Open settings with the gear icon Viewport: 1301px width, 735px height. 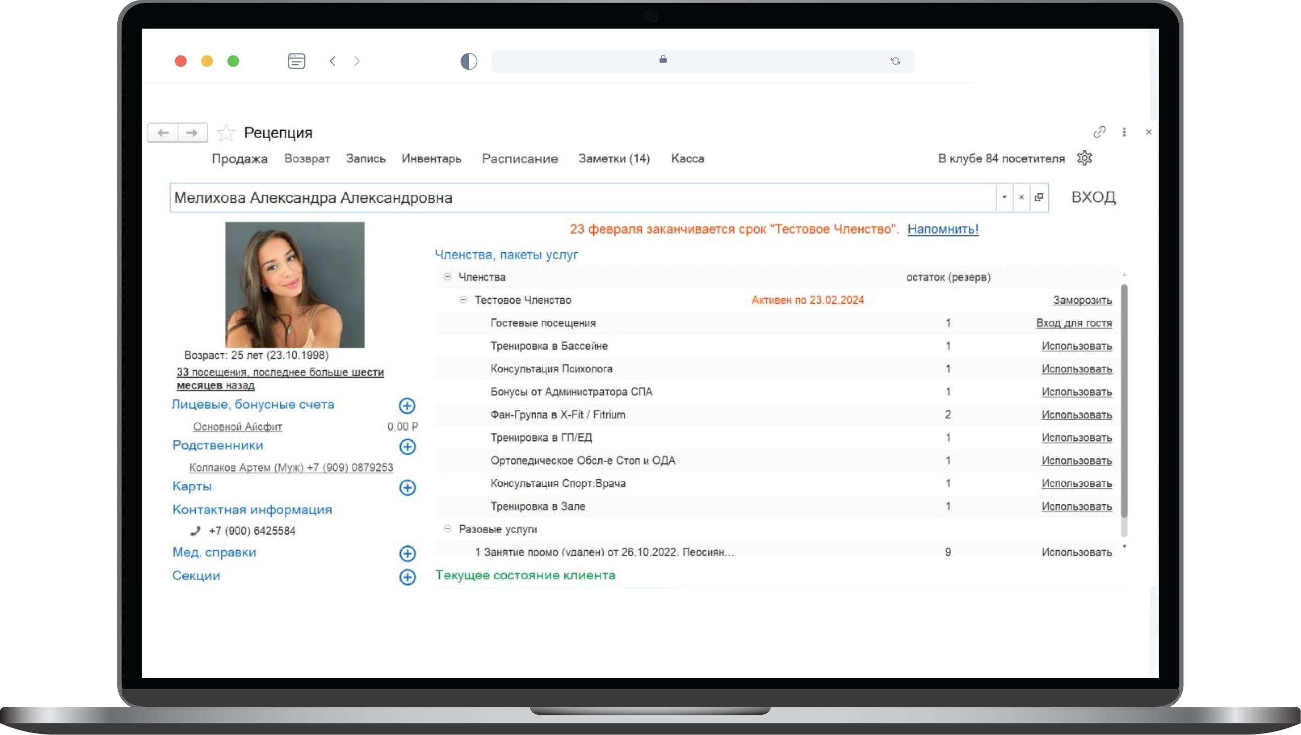(x=1084, y=158)
